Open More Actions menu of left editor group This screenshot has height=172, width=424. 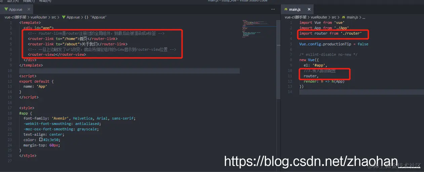pyautogui.click(x=273, y=9)
